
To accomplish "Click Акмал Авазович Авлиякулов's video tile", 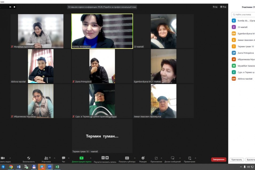I will (x=164, y=101).
